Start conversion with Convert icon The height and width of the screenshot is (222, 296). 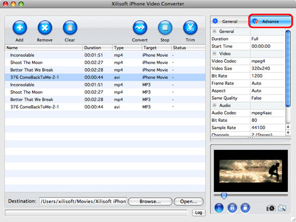[140, 28]
